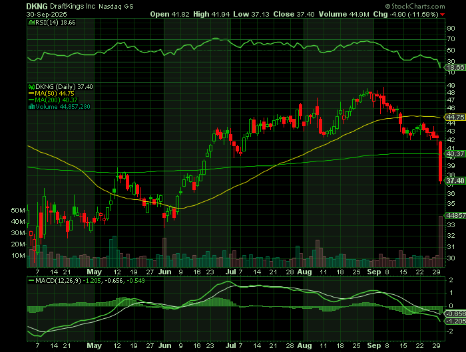Click the -1.205 MACD value tag on axis
The image size is (466, 352).
point(455,321)
